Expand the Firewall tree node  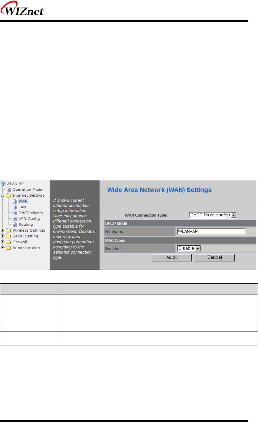(2, 242)
